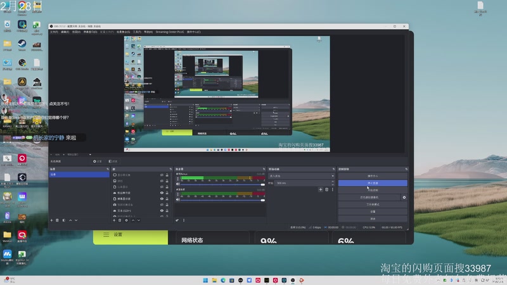The height and width of the screenshot is (285, 507).
Task: Toggle the lock on the 文本 (GDI+) source
Action: pos(167,211)
